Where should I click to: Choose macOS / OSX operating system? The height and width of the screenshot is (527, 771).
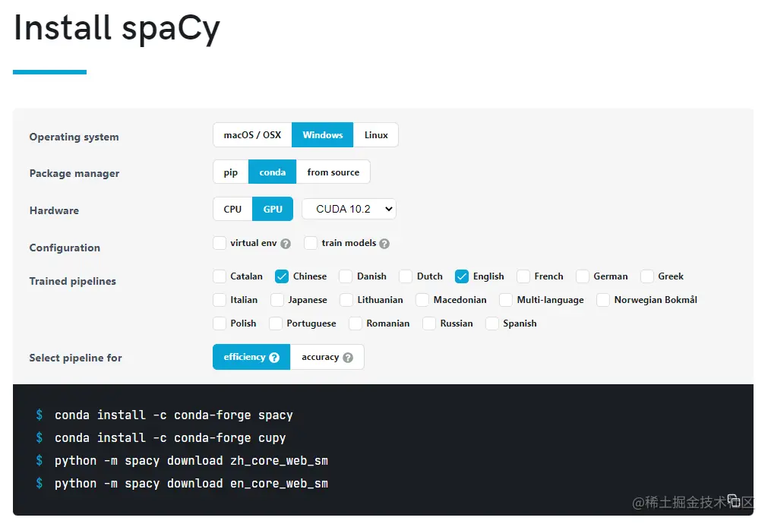coord(252,135)
